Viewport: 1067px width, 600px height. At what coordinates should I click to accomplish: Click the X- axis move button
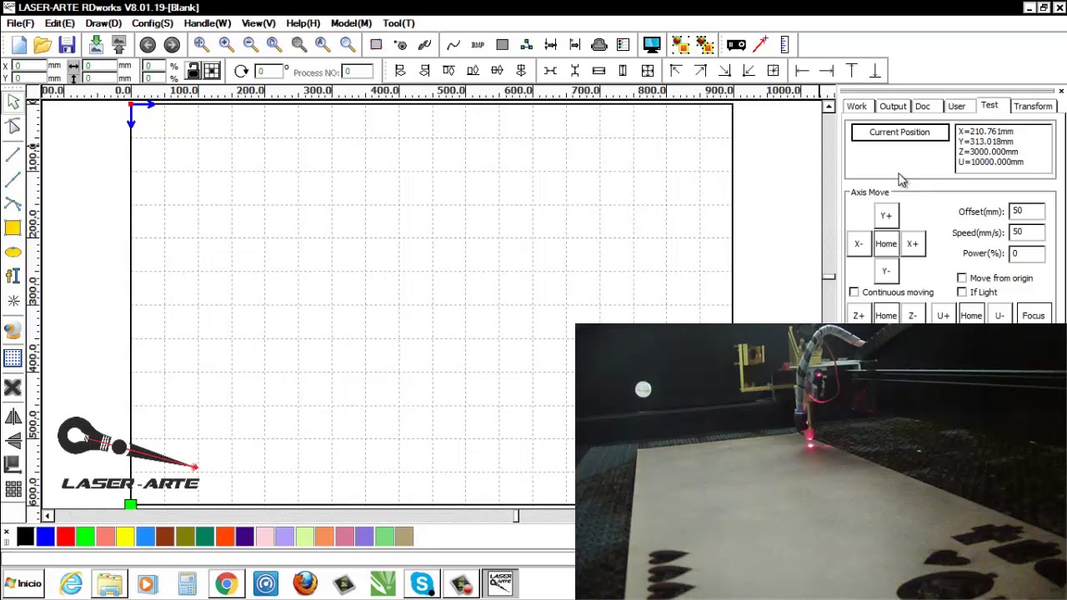859,244
